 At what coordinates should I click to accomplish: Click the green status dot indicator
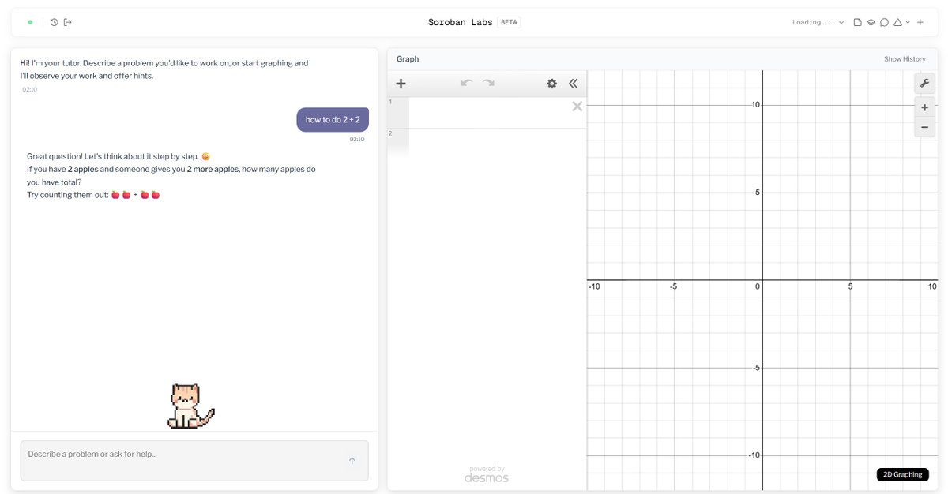coord(30,22)
